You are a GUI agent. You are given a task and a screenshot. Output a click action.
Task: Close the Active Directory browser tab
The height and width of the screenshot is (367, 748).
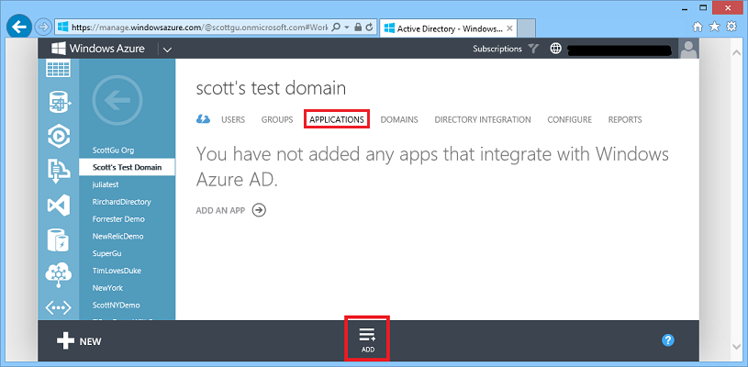point(509,28)
